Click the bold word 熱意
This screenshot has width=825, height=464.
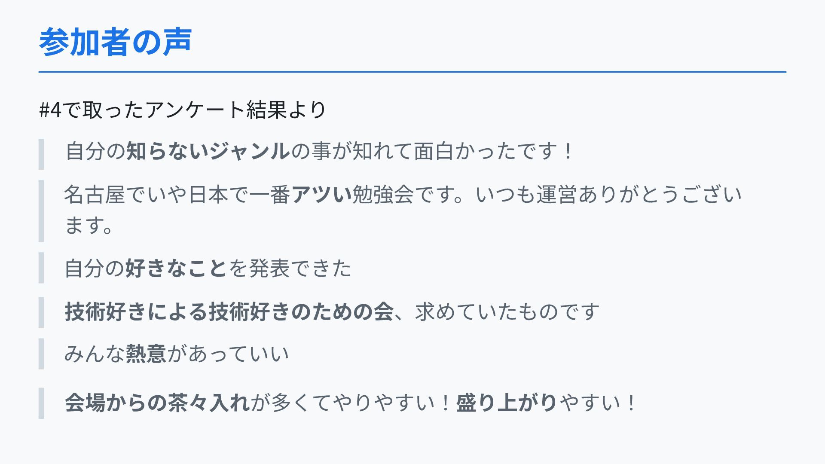click(146, 354)
